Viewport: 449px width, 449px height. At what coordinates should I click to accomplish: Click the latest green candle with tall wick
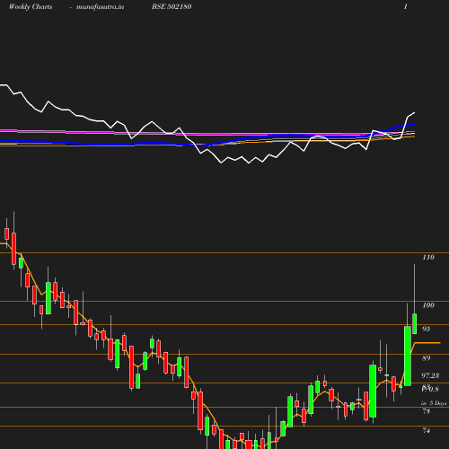[x=415, y=323]
